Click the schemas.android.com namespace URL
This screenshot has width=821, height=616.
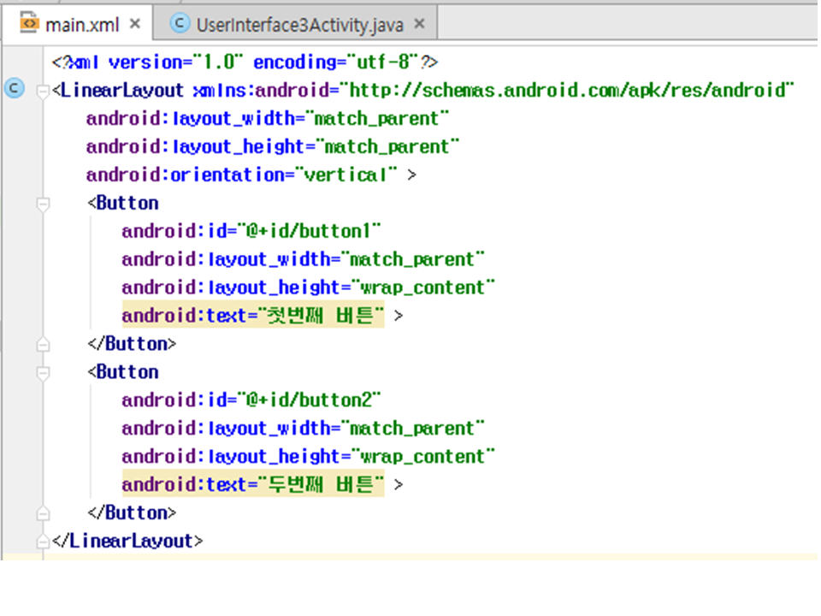tap(567, 90)
